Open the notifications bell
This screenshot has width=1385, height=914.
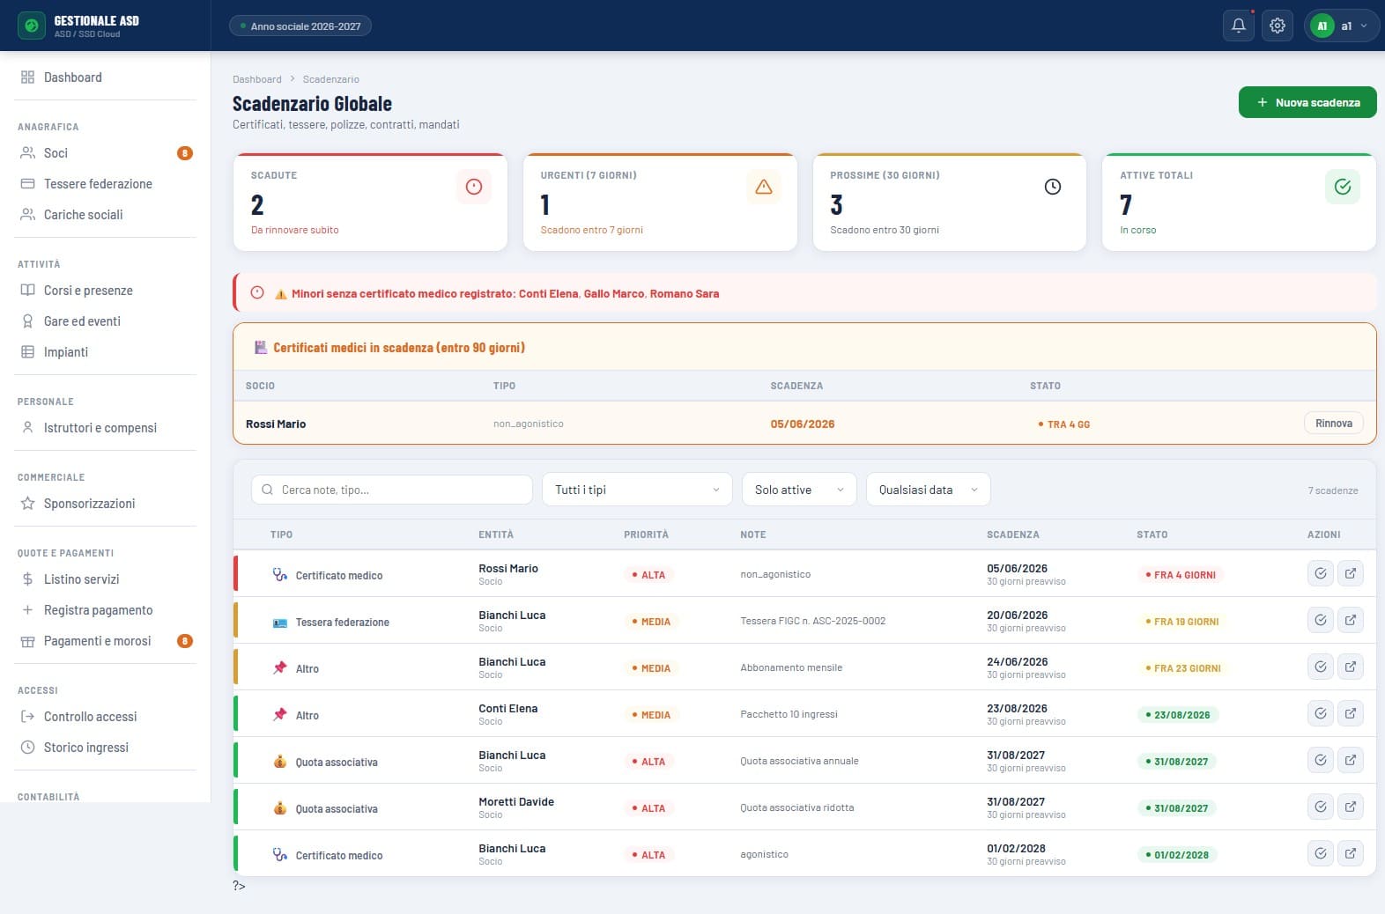click(1238, 26)
